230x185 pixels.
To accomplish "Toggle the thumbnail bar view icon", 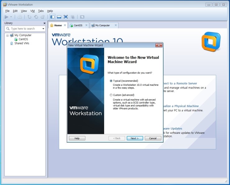I will click(x=59, y=17).
